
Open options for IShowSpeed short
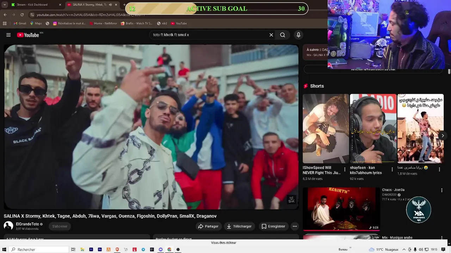[x=345, y=169]
